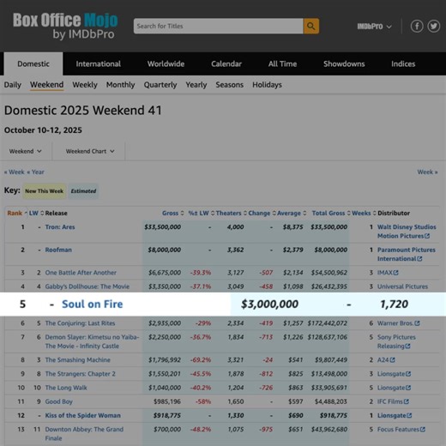Click the orange search magnifier button
The image size is (446, 446).
pos(311,26)
